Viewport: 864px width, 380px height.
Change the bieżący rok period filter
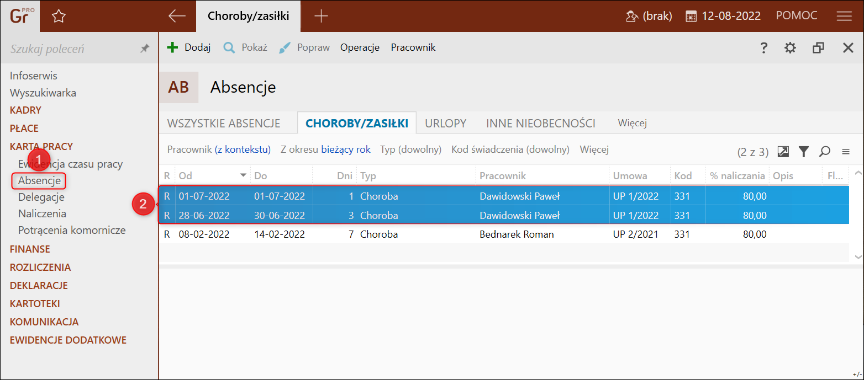pos(346,149)
